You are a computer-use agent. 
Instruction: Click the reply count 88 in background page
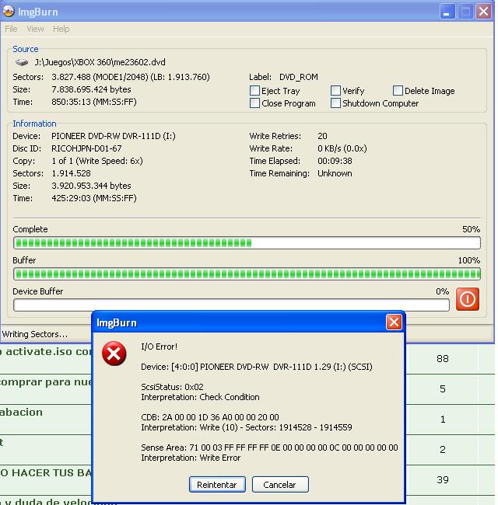coord(443,359)
